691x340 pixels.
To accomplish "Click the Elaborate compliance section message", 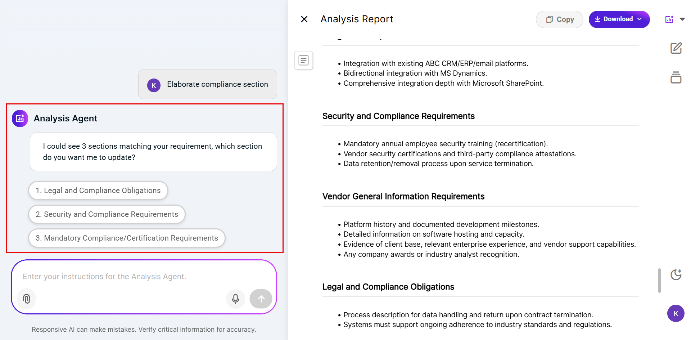I will [x=217, y=84].
